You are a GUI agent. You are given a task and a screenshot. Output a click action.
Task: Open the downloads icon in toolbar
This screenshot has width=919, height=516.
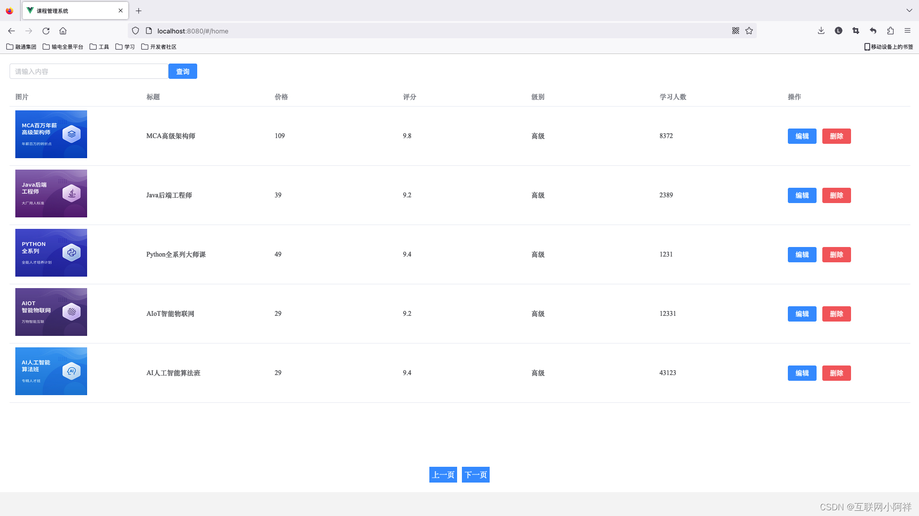[x=821, y=31]
